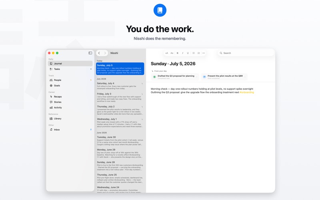The image size is (320, 200).
Task: Select Journal in the sidebar
Action: pos(70,64)
